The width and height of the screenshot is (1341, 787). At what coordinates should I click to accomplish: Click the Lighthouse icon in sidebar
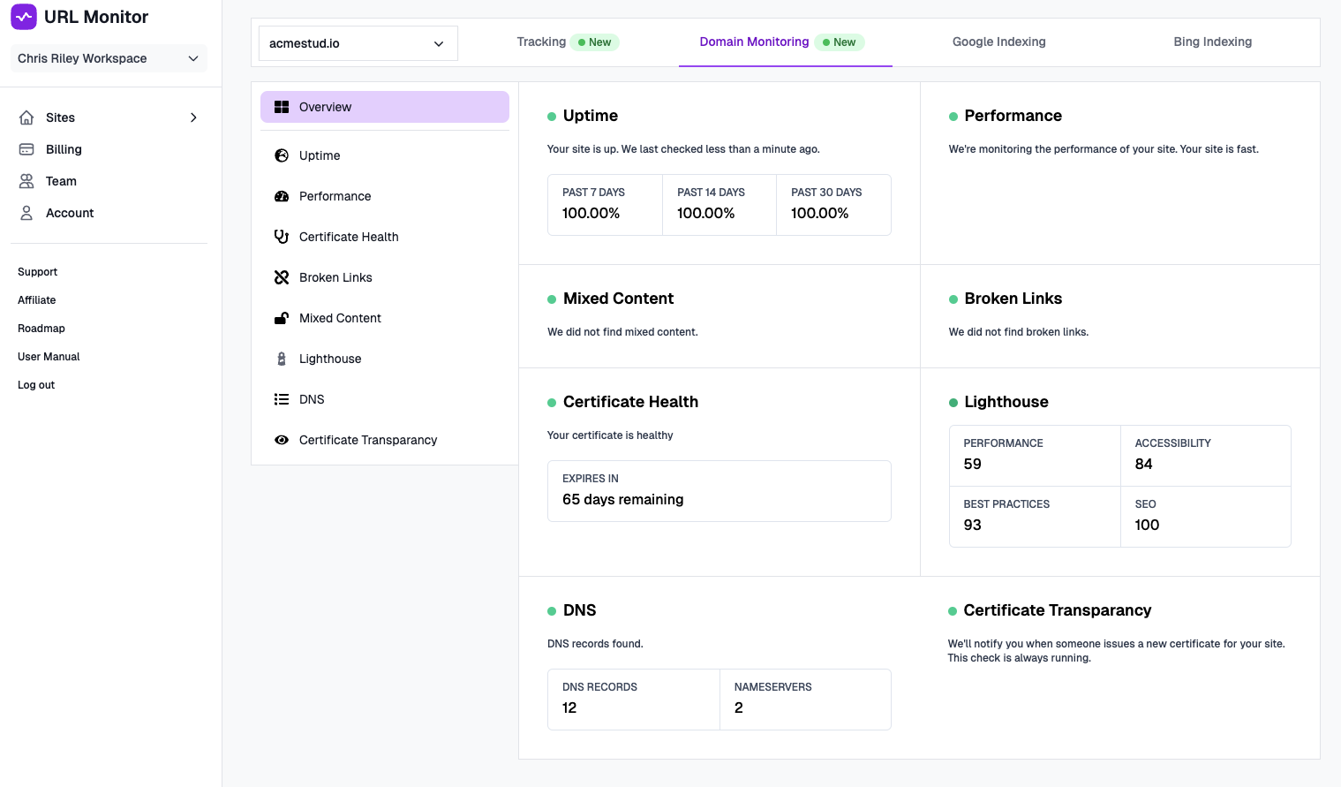[x=281, y=359]
